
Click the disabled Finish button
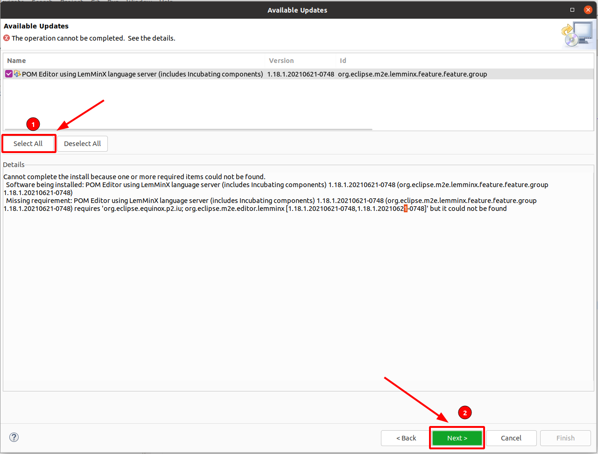click(x=565, y=438)
